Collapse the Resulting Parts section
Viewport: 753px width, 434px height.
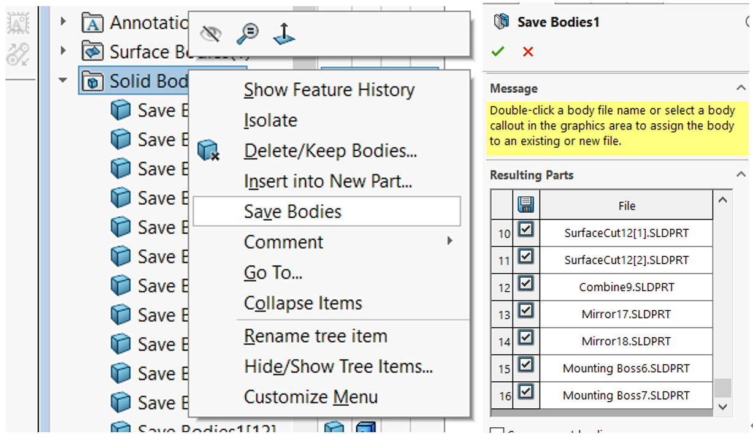(740, 175)
